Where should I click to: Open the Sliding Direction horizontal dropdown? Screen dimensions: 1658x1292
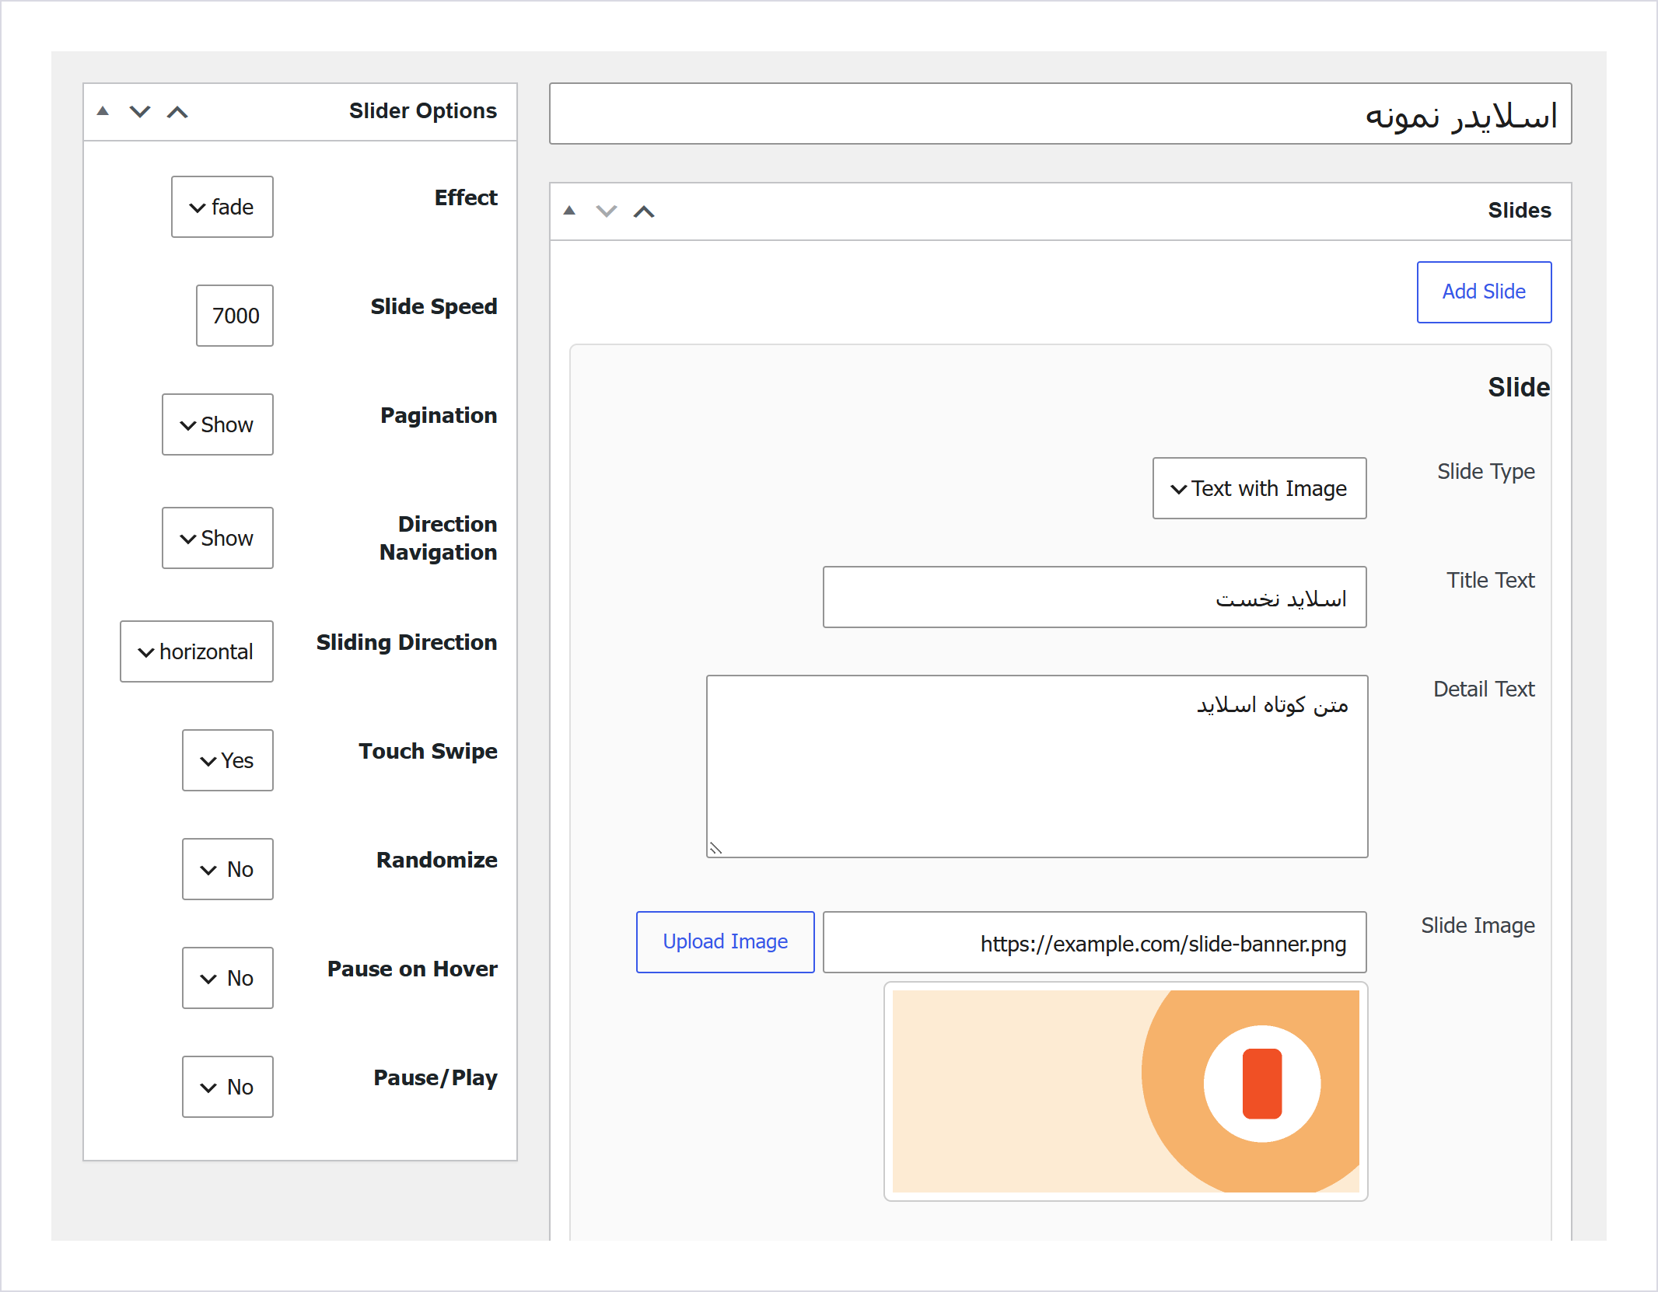pos(197,651)
